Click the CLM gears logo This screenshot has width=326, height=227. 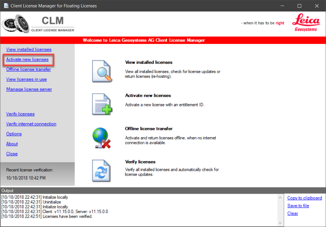(16, 24)
